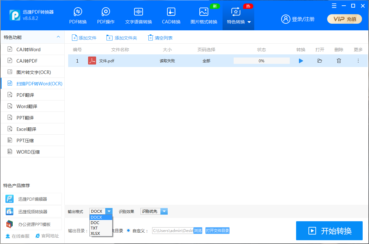This screenshot has height=244, width=369.
Task: Click 打开文件目录 button
Action: 217,231
